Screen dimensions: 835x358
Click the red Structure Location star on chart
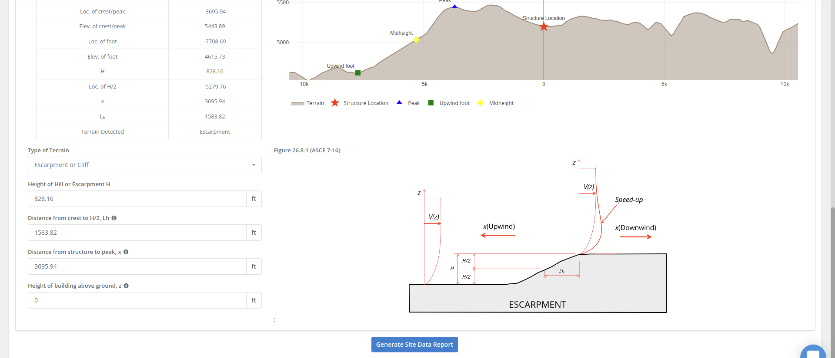click(544, 27)
